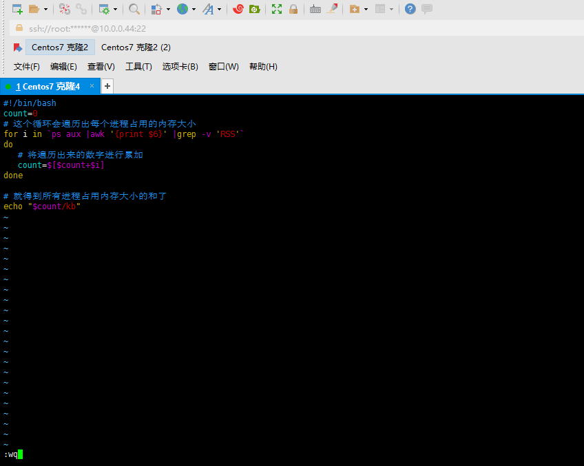Image resolution: width=584 pixels, height=466 pixels.
Task: Click the Font icon
Action: 208,9
